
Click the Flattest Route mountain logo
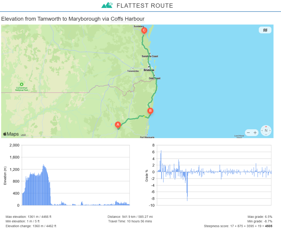(x=107, y=5)
